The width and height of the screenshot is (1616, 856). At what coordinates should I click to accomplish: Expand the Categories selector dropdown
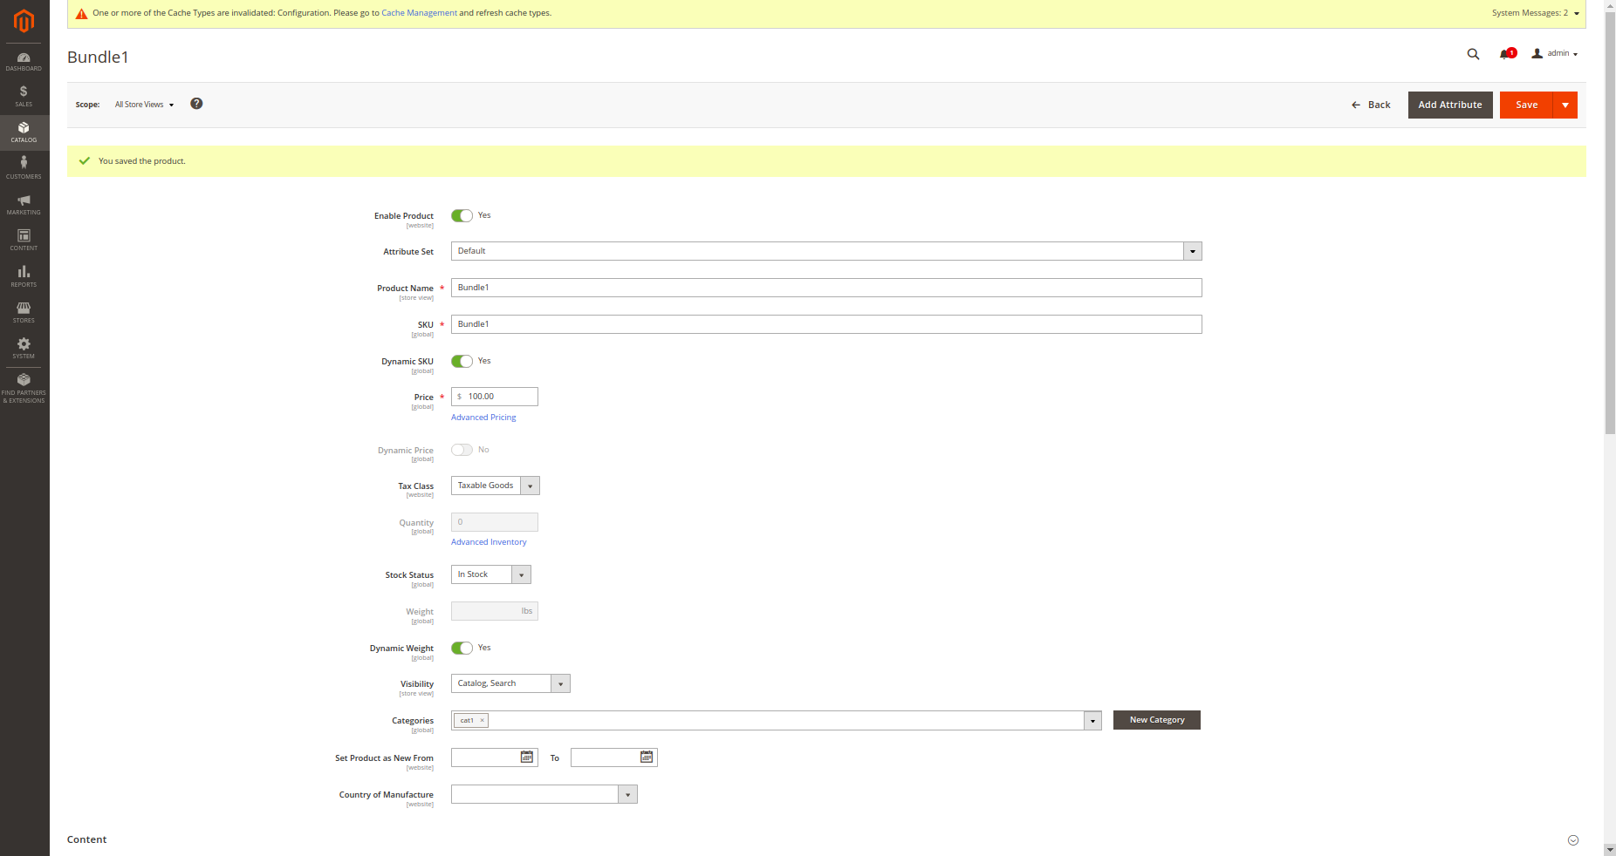pyautogui.click(x=1092, y=721)
